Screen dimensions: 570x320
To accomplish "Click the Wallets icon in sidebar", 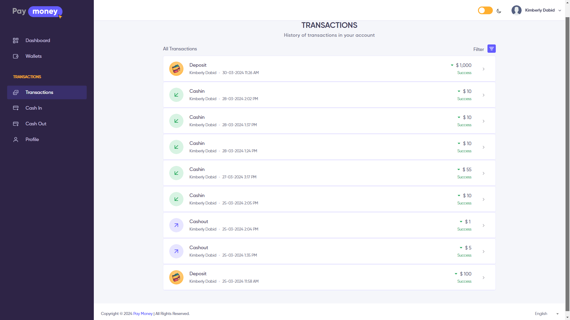I will [x=16, y=56].
